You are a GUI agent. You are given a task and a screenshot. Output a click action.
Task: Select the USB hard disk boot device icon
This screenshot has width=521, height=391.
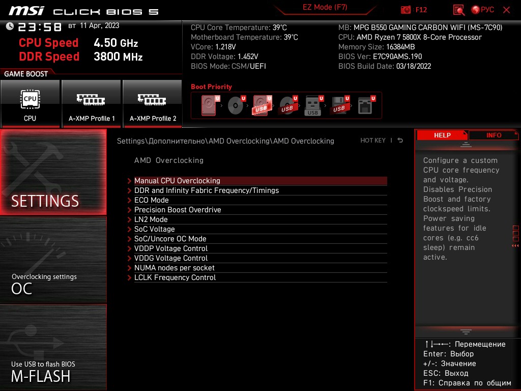pyautogui.click(x=262, y=105)
